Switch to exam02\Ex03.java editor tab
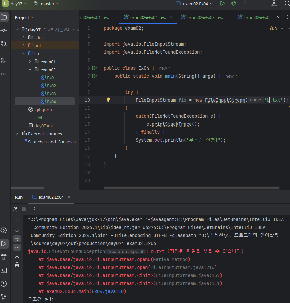 point(205,17)
